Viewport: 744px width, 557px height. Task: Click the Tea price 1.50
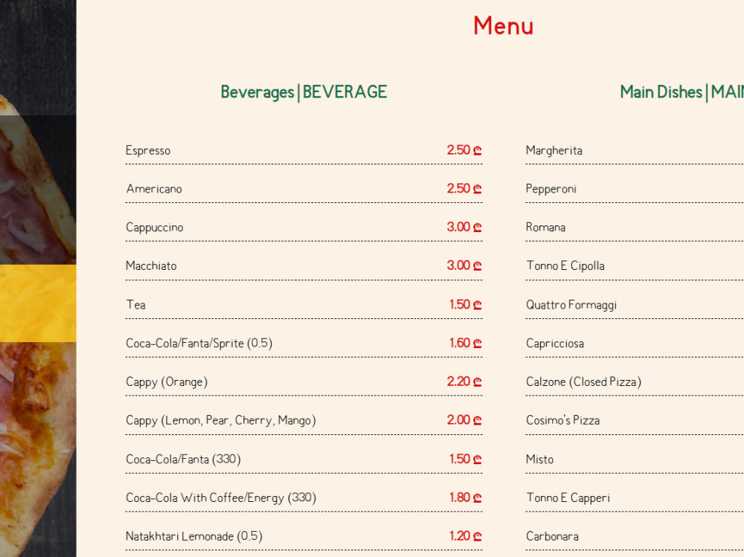point(466,304)
